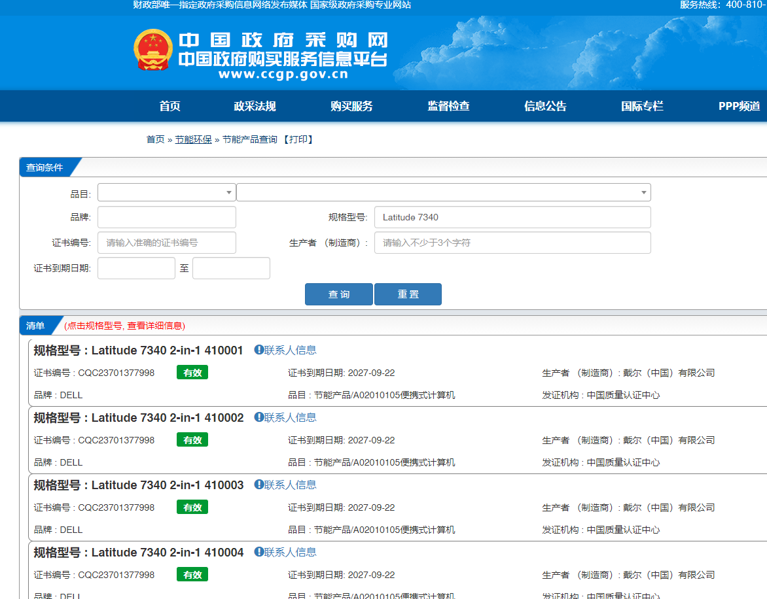Open the 信息公告 navigation menu
Screen dimensions: 767x599
pyautogui.click(x=545, y=106)
